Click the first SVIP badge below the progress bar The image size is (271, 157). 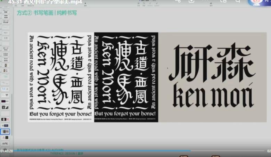click(x=184, y=156)
